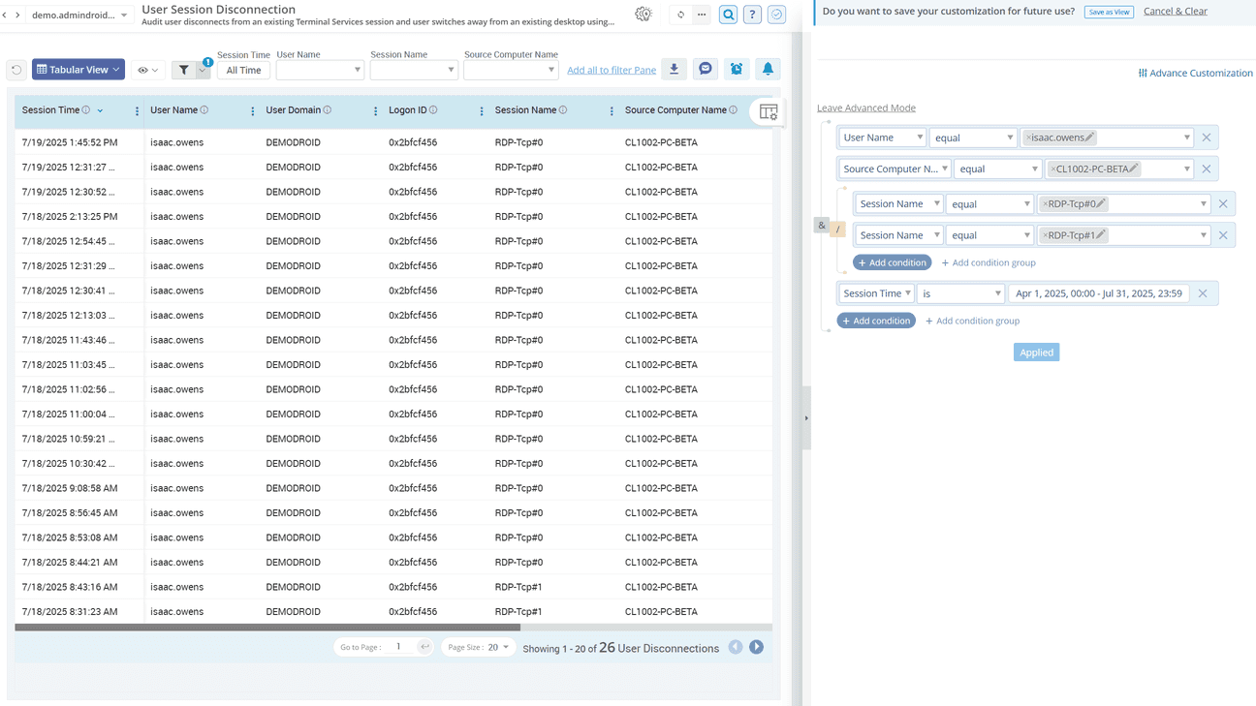1256x706 pixels.
Task: Click the magnifier search icon
Action: [x=728, y=15]
